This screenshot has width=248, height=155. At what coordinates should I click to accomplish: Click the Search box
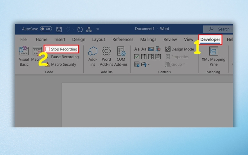(x=218, y=29)
